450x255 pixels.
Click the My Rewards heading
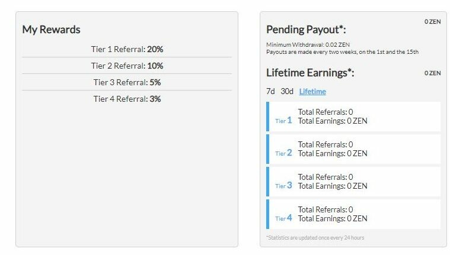tap(51, 29)
